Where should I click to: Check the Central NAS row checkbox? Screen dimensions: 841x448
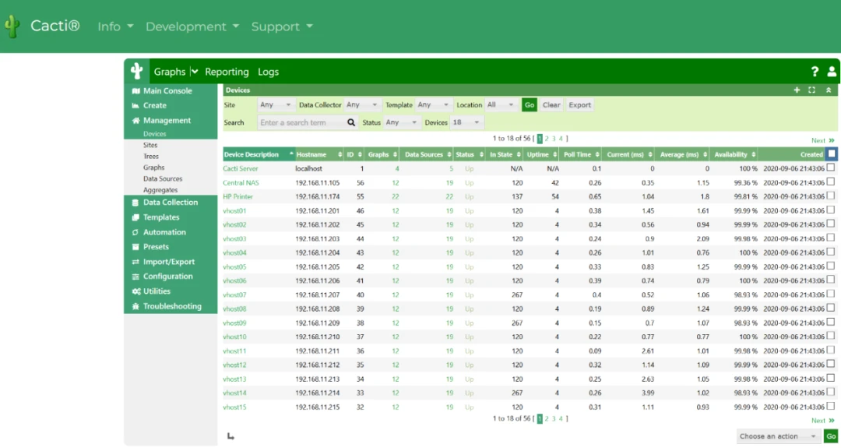pos(831,182)
